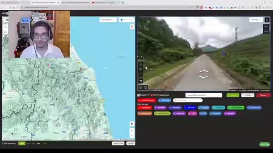Switch to the browser tab with the red icon
The width and height of the screenshot is (273, 153).
pos(106,3)
